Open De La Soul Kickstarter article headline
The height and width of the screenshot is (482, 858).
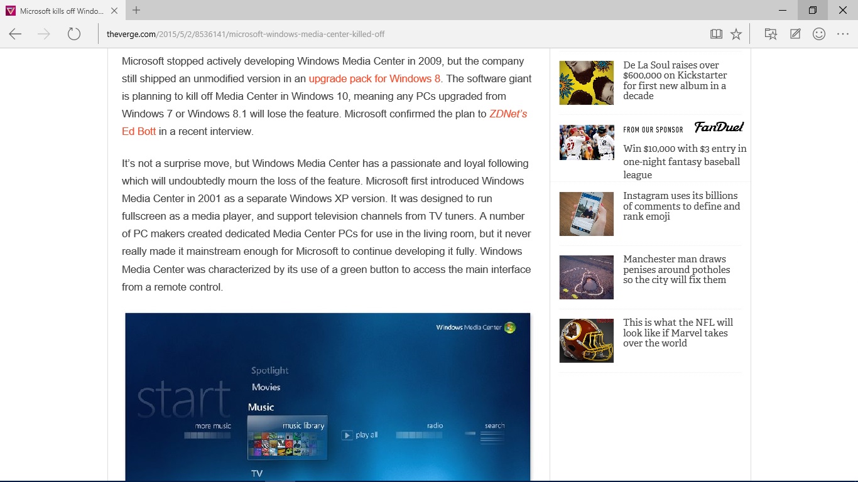(675, 80)
